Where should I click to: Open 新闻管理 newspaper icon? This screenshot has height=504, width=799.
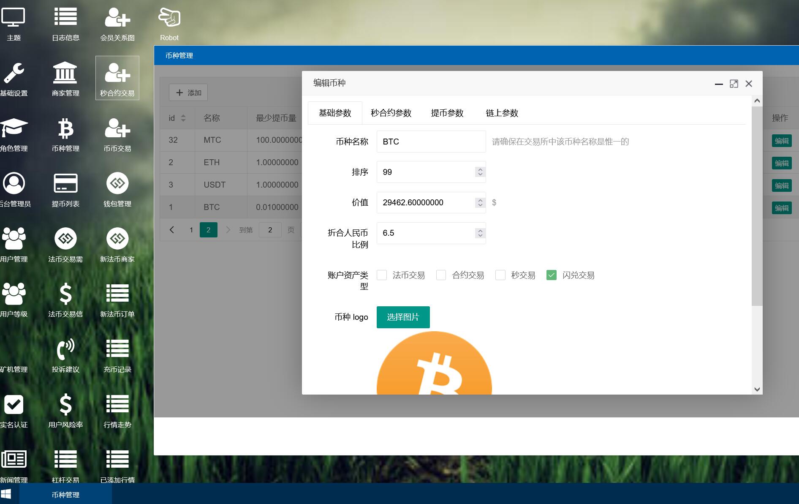14,466
